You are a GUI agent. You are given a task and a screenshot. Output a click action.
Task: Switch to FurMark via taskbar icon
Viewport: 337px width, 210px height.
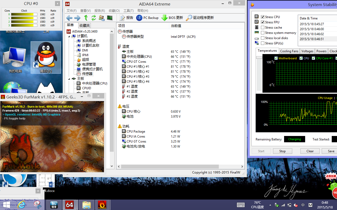click(x=102, y=205)
